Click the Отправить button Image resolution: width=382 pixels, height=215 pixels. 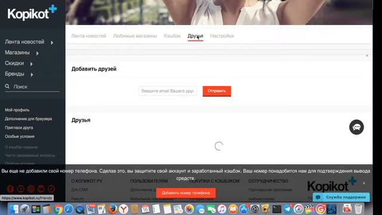pos(217,91)
